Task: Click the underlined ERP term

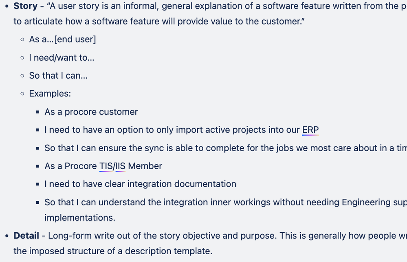Action: coord(310,130)
